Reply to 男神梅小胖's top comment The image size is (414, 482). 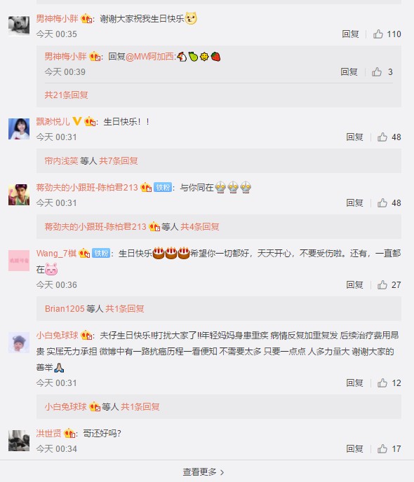[x=350, y=34]
